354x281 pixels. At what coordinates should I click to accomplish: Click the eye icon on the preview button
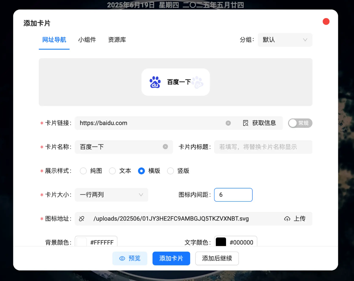122,258
